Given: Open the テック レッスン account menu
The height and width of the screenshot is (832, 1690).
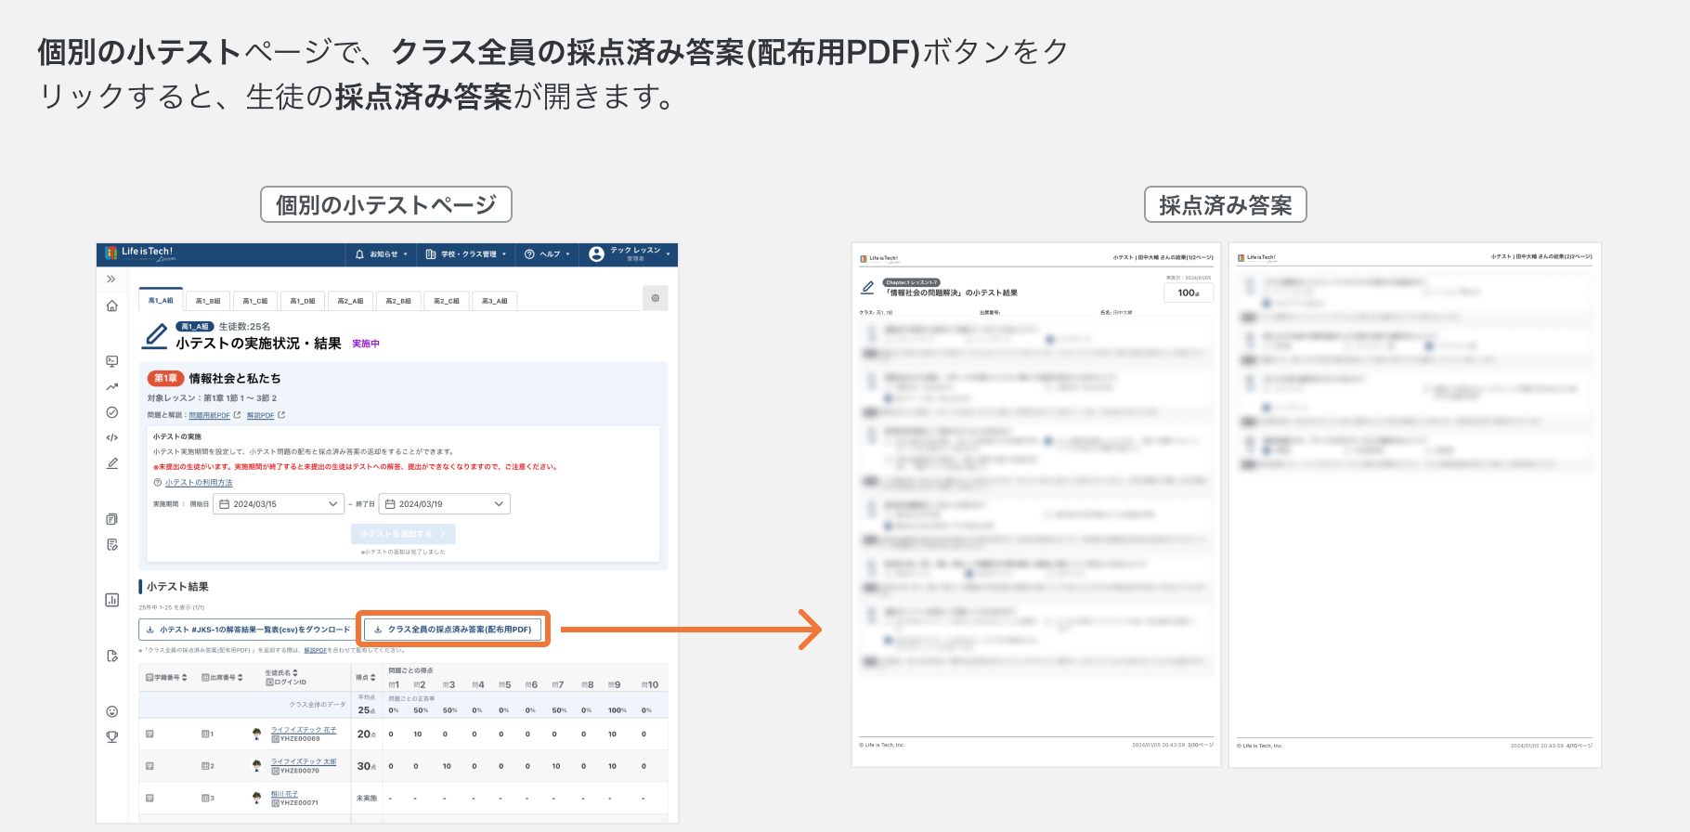Looking at the screenshot, I should pos(630,253).
